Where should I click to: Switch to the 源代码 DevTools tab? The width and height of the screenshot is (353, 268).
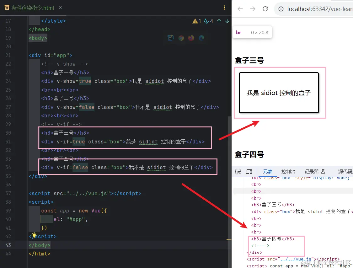[x=345, y=172]
